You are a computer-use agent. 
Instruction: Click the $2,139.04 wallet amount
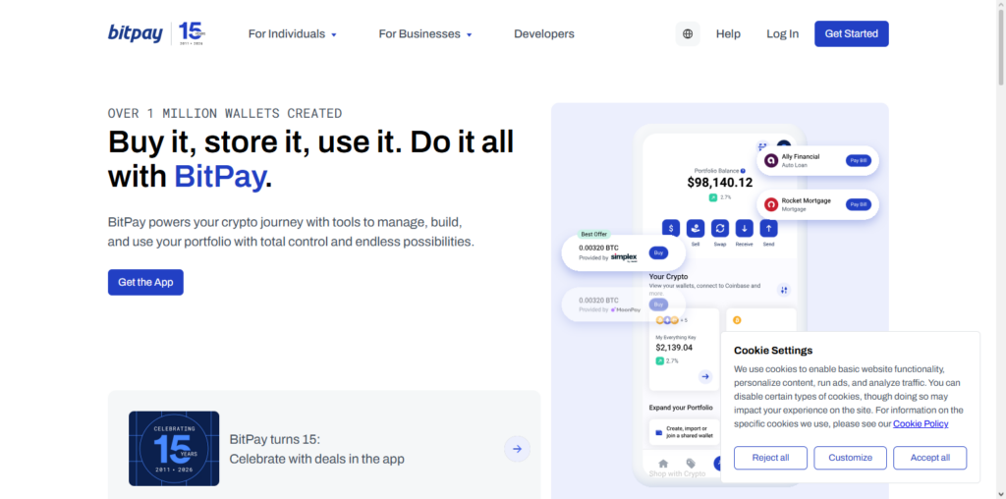click(x=674, y=348)
